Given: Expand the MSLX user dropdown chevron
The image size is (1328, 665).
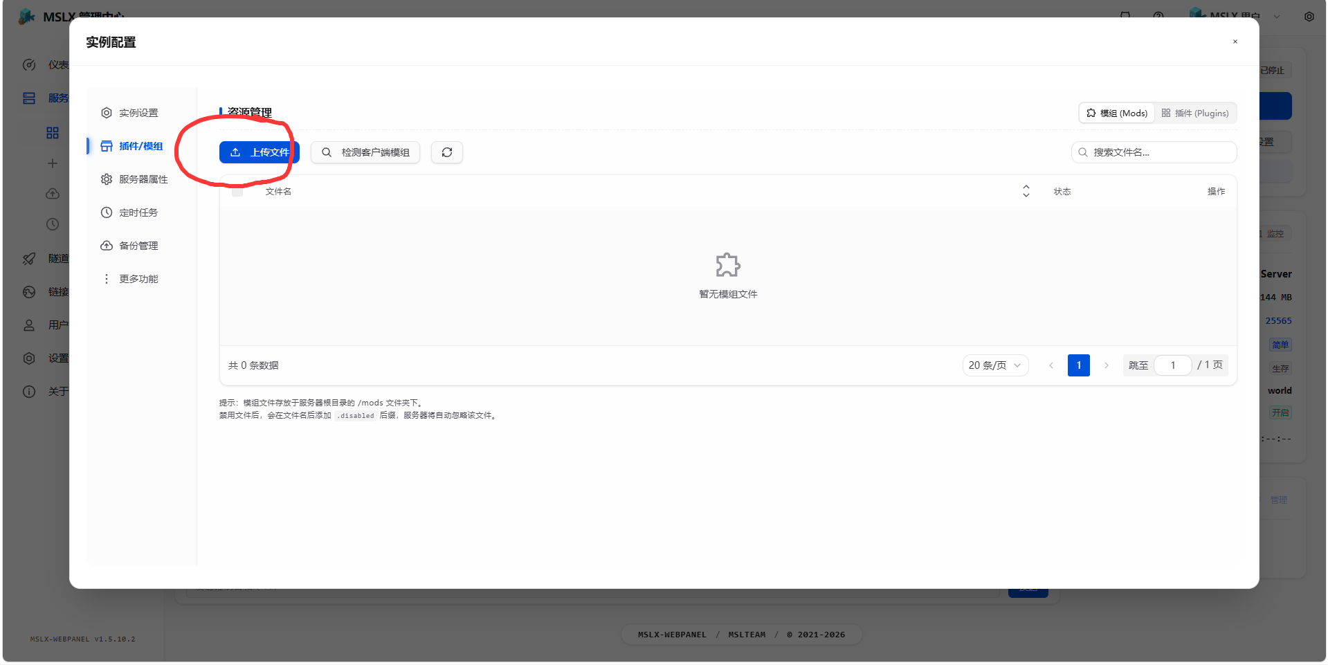Looking at the screenshot, I should 1277,17.
